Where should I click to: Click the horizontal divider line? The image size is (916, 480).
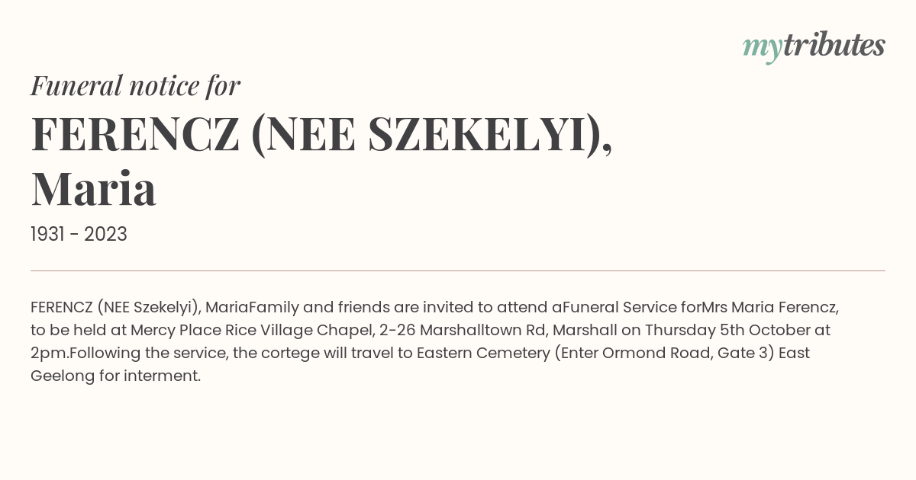(x=458, y=270)
